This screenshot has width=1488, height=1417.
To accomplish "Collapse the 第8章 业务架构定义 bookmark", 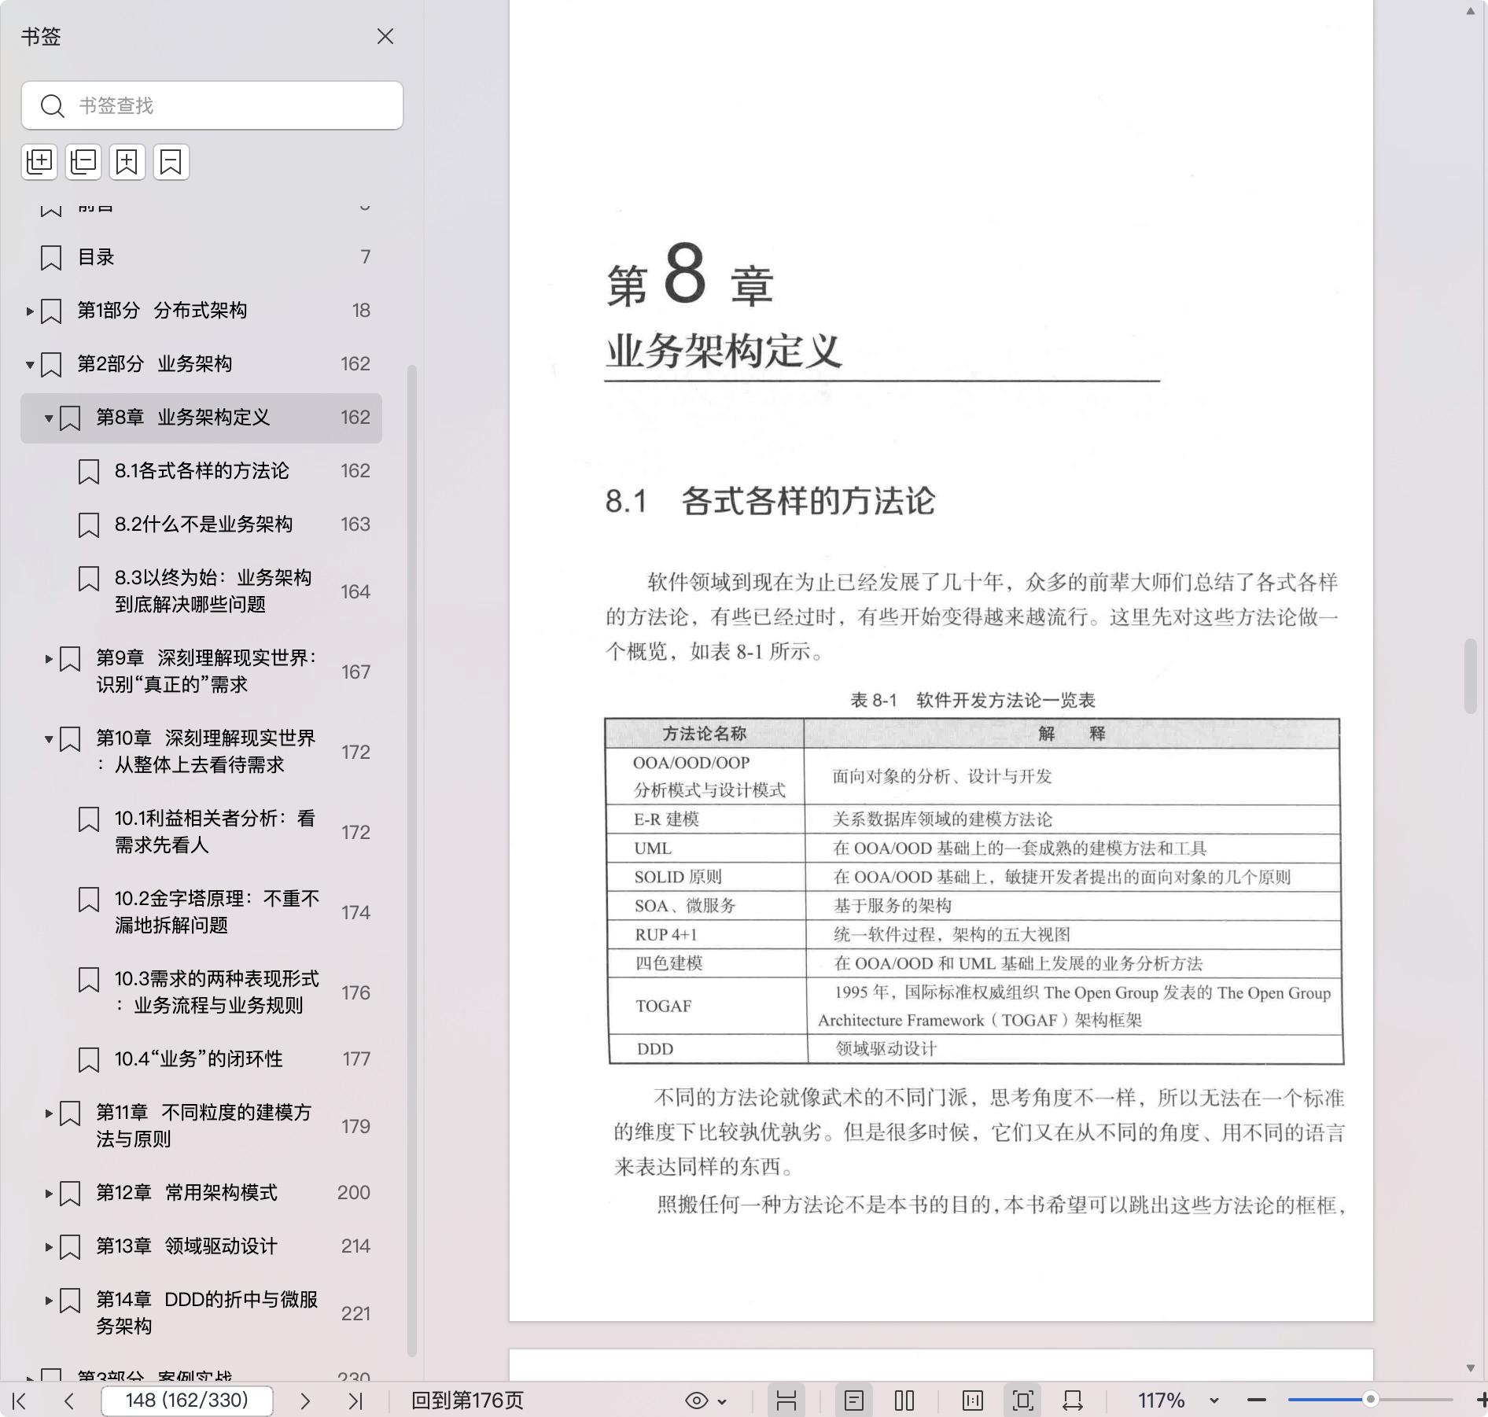I will tap(49, 418).
